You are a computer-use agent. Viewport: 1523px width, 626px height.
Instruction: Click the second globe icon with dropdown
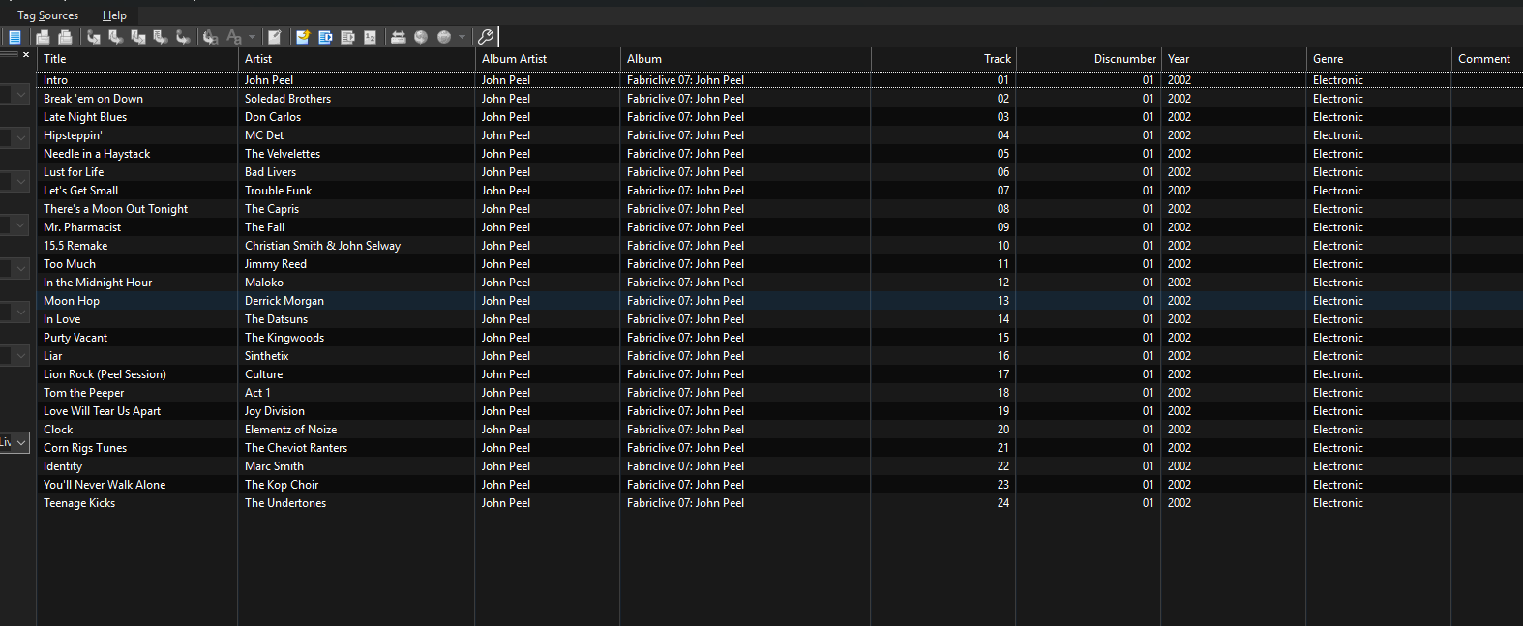tap(444, 37)
